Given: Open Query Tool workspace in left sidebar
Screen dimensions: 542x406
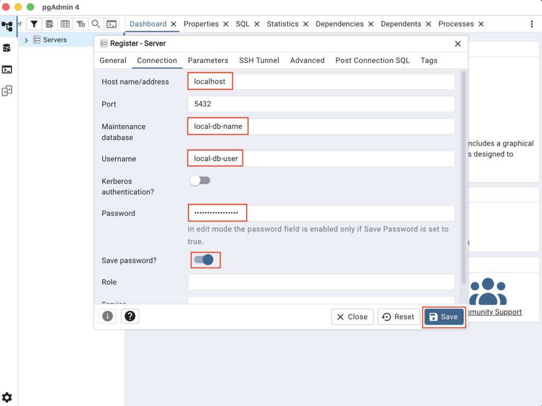Looking at the screenshot, I should click(7, 48).
